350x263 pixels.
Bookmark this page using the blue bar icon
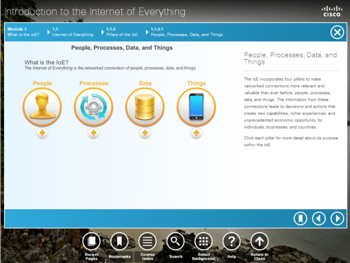(x=300, y=219)
